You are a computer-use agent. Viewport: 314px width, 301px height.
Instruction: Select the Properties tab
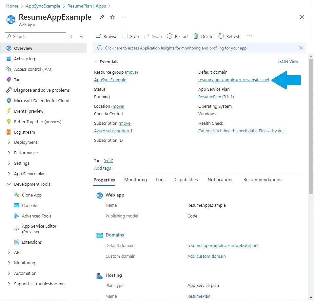coord(104,180)
